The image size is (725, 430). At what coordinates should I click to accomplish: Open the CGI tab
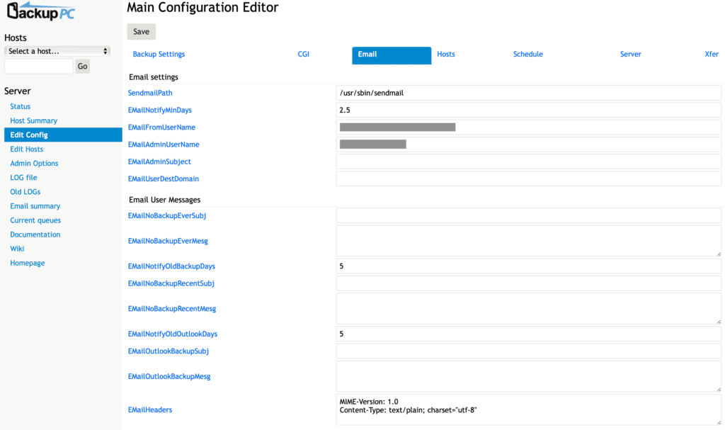pyautogui.click(x=303, y=55)
